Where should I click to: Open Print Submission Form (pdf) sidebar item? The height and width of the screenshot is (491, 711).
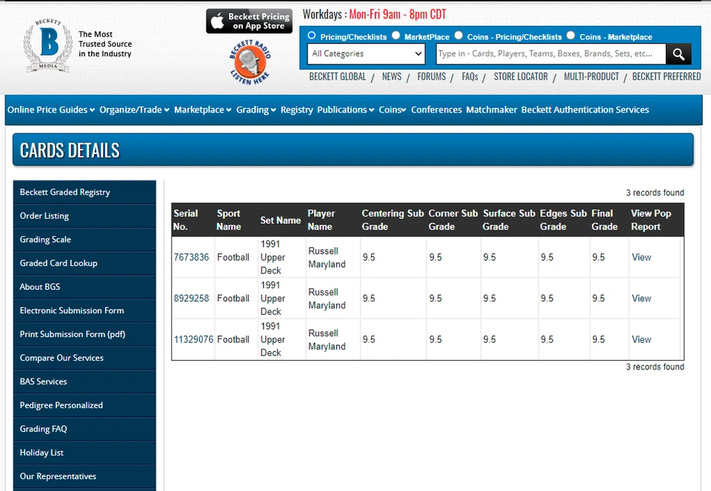click(x=84, y=334)
